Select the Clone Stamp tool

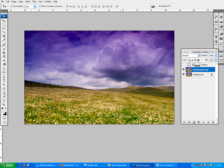click(4, 53)
